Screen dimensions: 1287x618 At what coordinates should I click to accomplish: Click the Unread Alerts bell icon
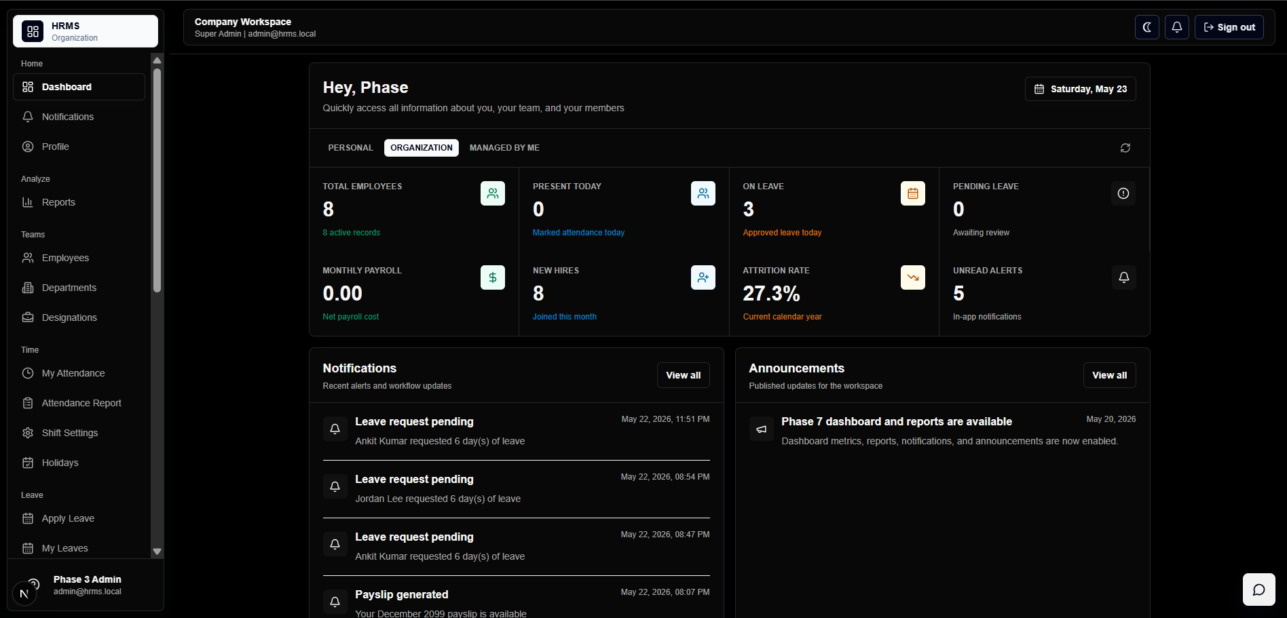[1123, 277]
